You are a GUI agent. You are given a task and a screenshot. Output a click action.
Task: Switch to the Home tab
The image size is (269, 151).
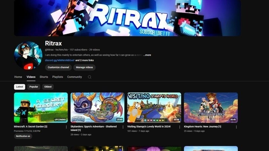[18, 77]
